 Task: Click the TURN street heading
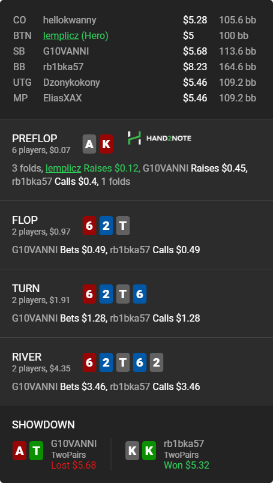[26, 289]
